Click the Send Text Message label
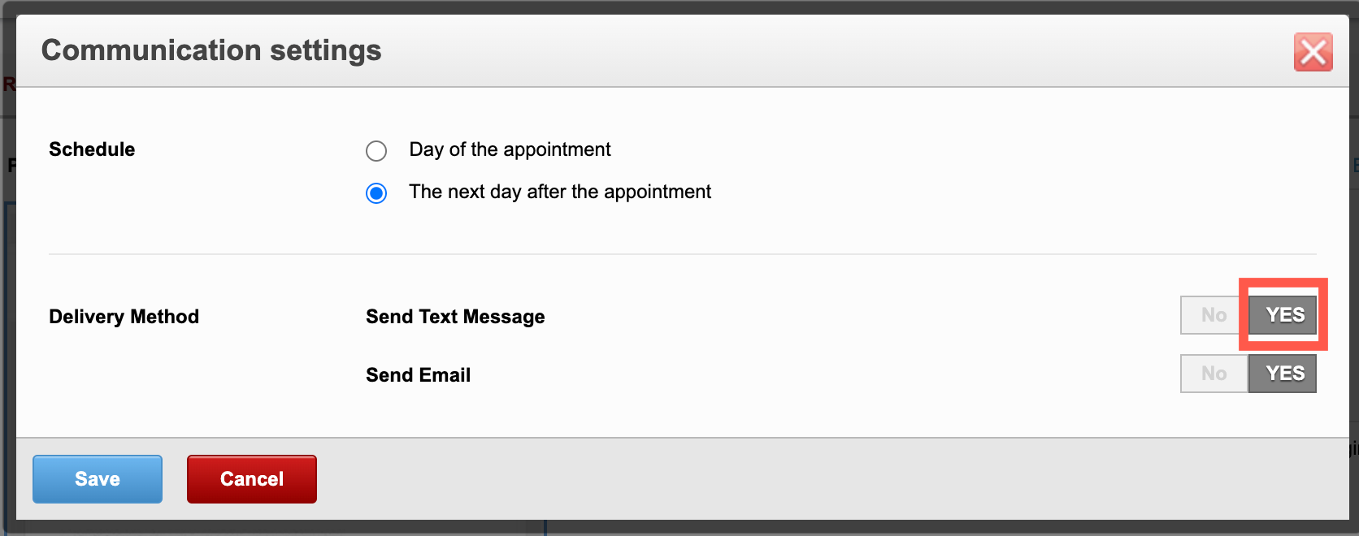This screenshot has width=1359, height=536. click(x=455, y=317)
